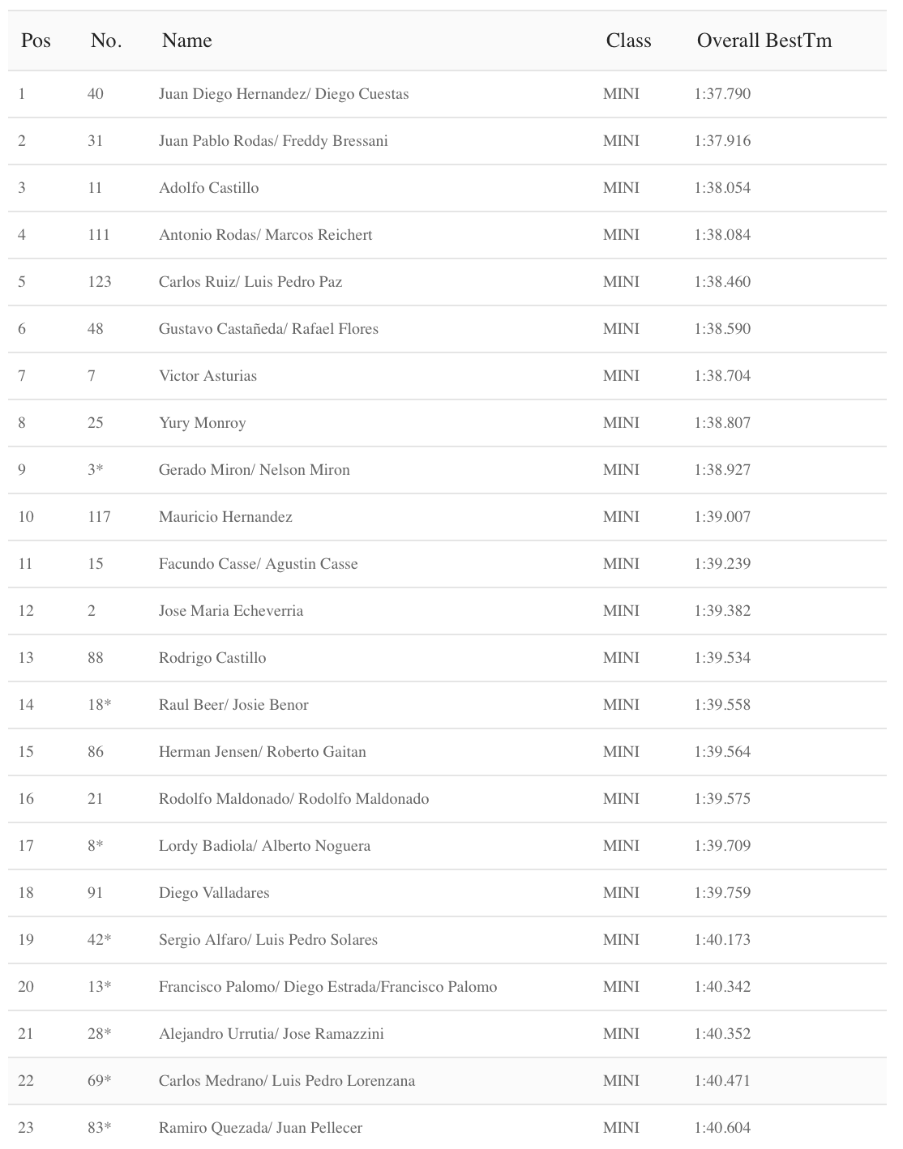Select Mauricio Hernandez name
The image size is (903, 1149).
coord(225,517)
